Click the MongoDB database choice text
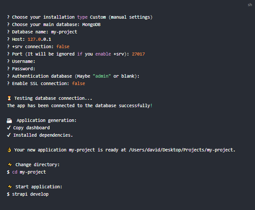Screen dimensions: 255x210 (91, 25)
